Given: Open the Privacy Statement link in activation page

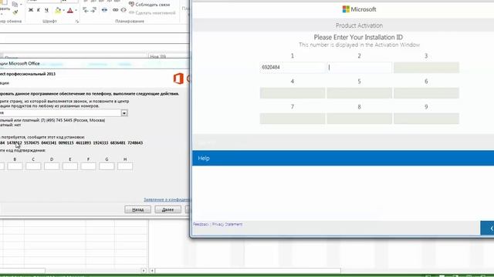Looking at the screenshot, I should 227,224.
